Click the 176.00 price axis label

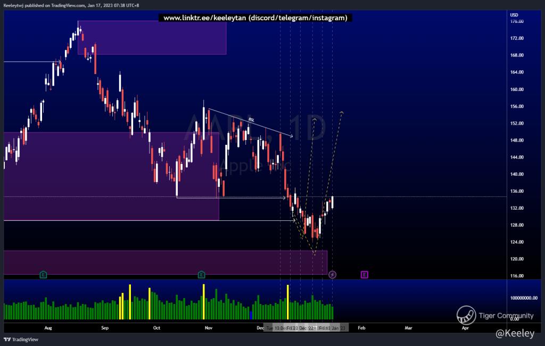517,22
